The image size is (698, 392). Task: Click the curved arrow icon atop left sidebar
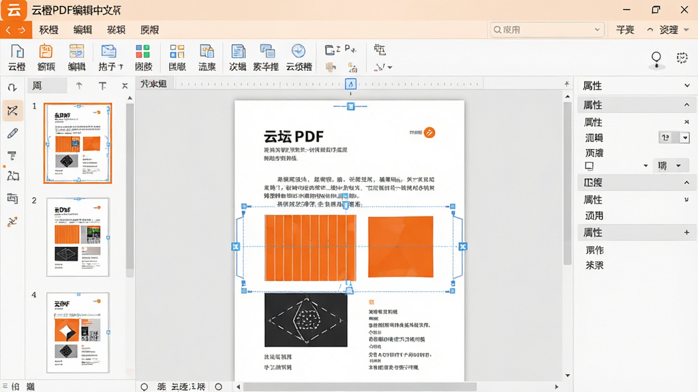click(12, 88)
